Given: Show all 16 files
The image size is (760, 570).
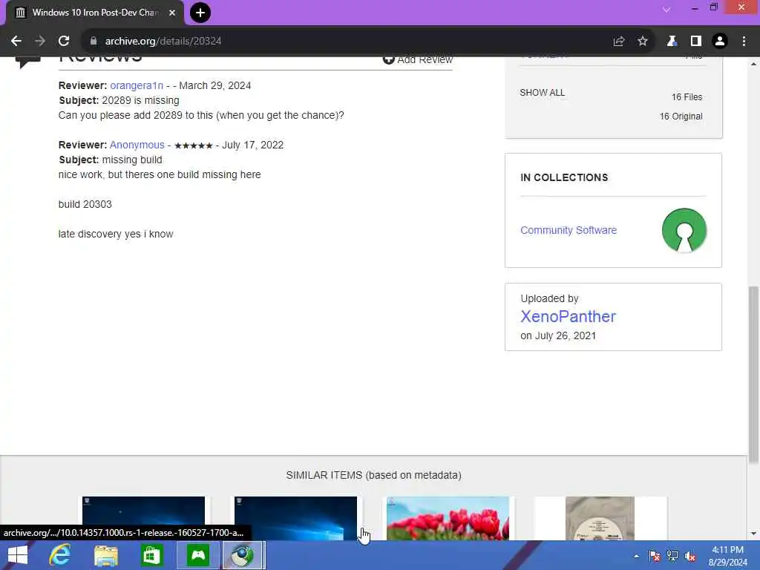Looking at the screenshot, I should click(x=543, y=93).
